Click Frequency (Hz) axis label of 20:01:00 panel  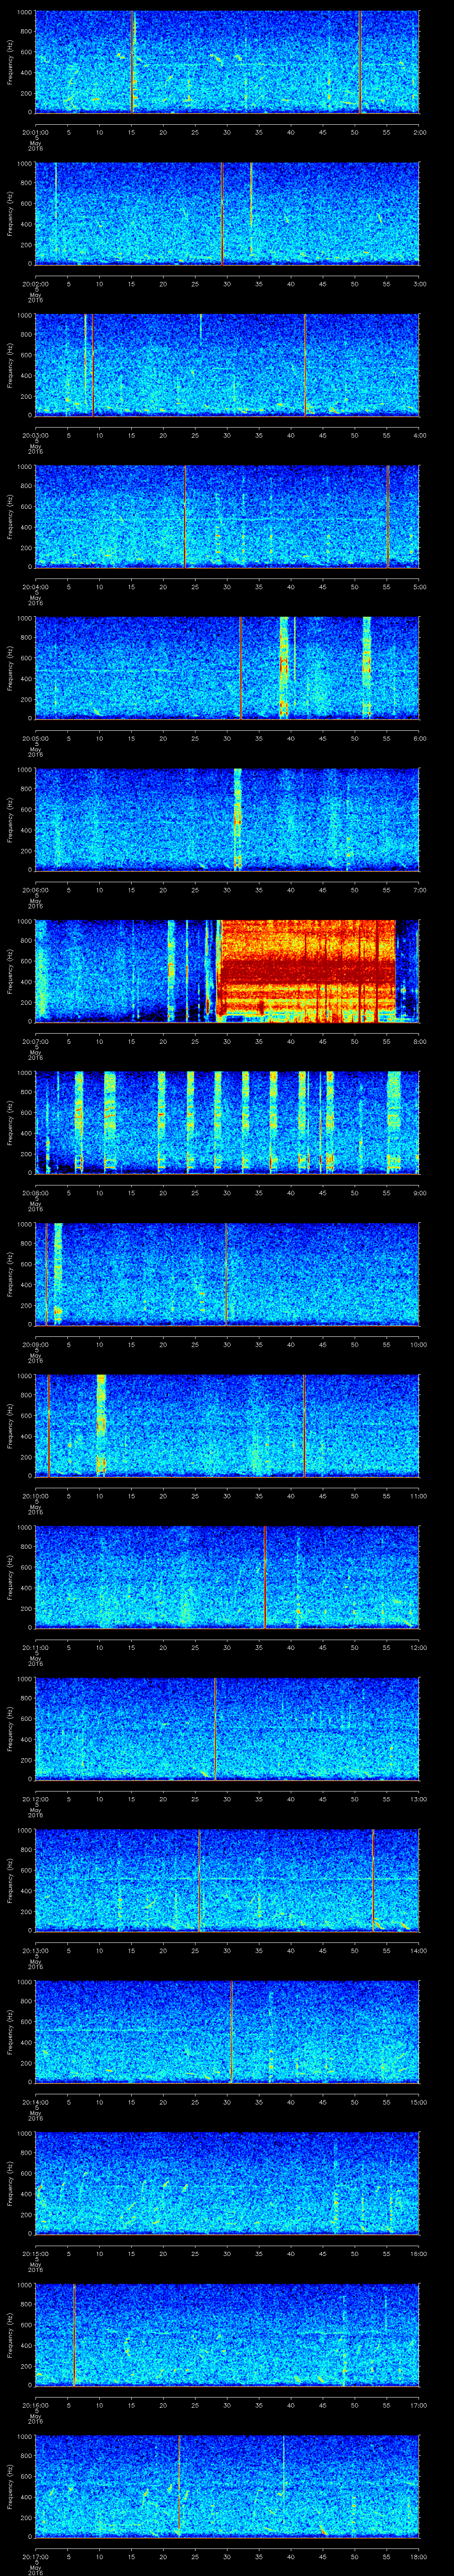coord(10,62)
